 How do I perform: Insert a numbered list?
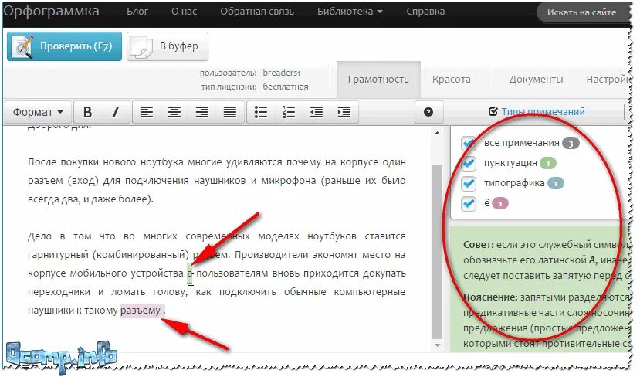(289, 112)
